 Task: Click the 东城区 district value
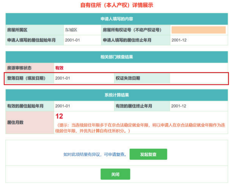(71, 30)
